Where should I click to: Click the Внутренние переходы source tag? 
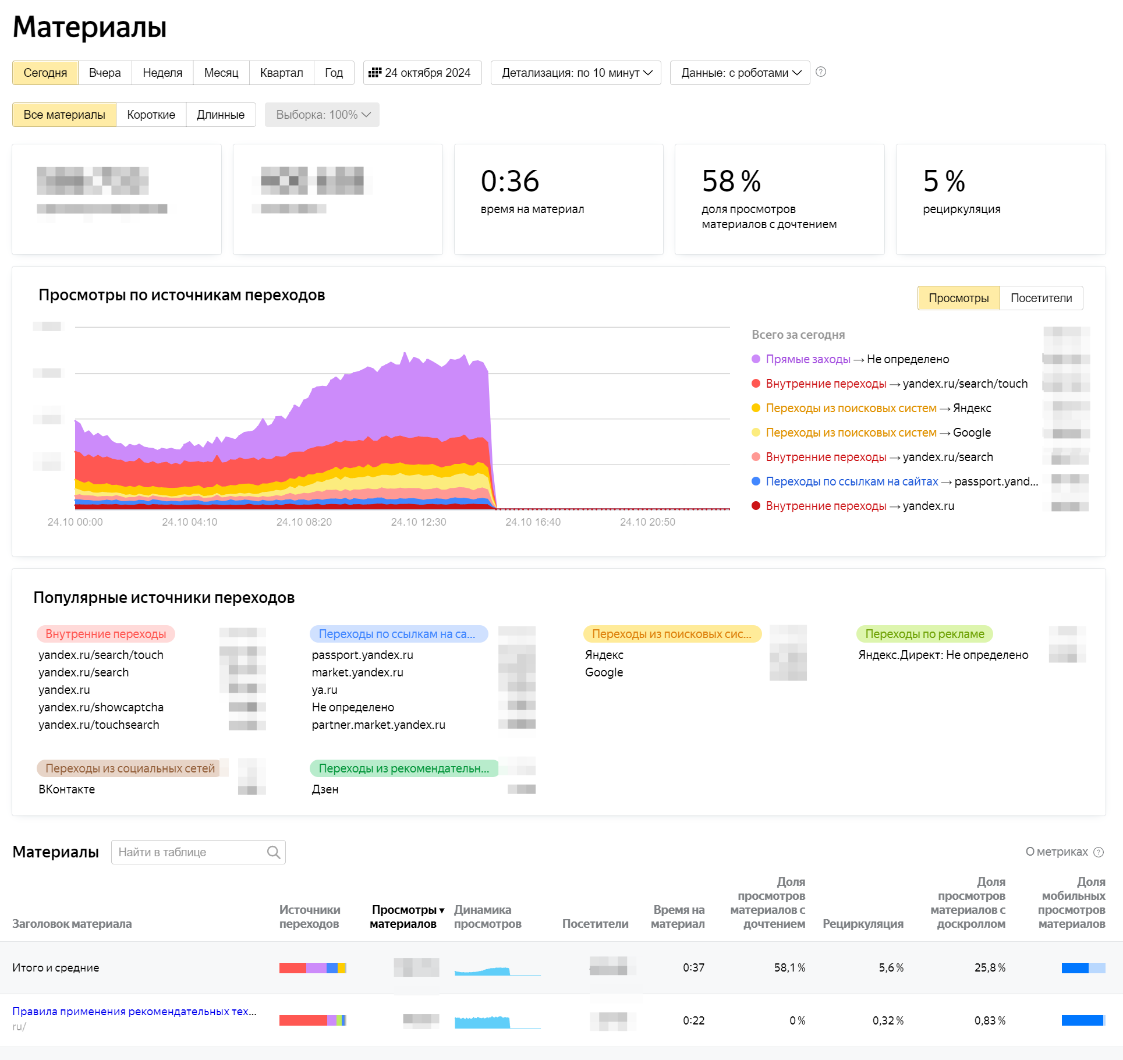point(105,634)
